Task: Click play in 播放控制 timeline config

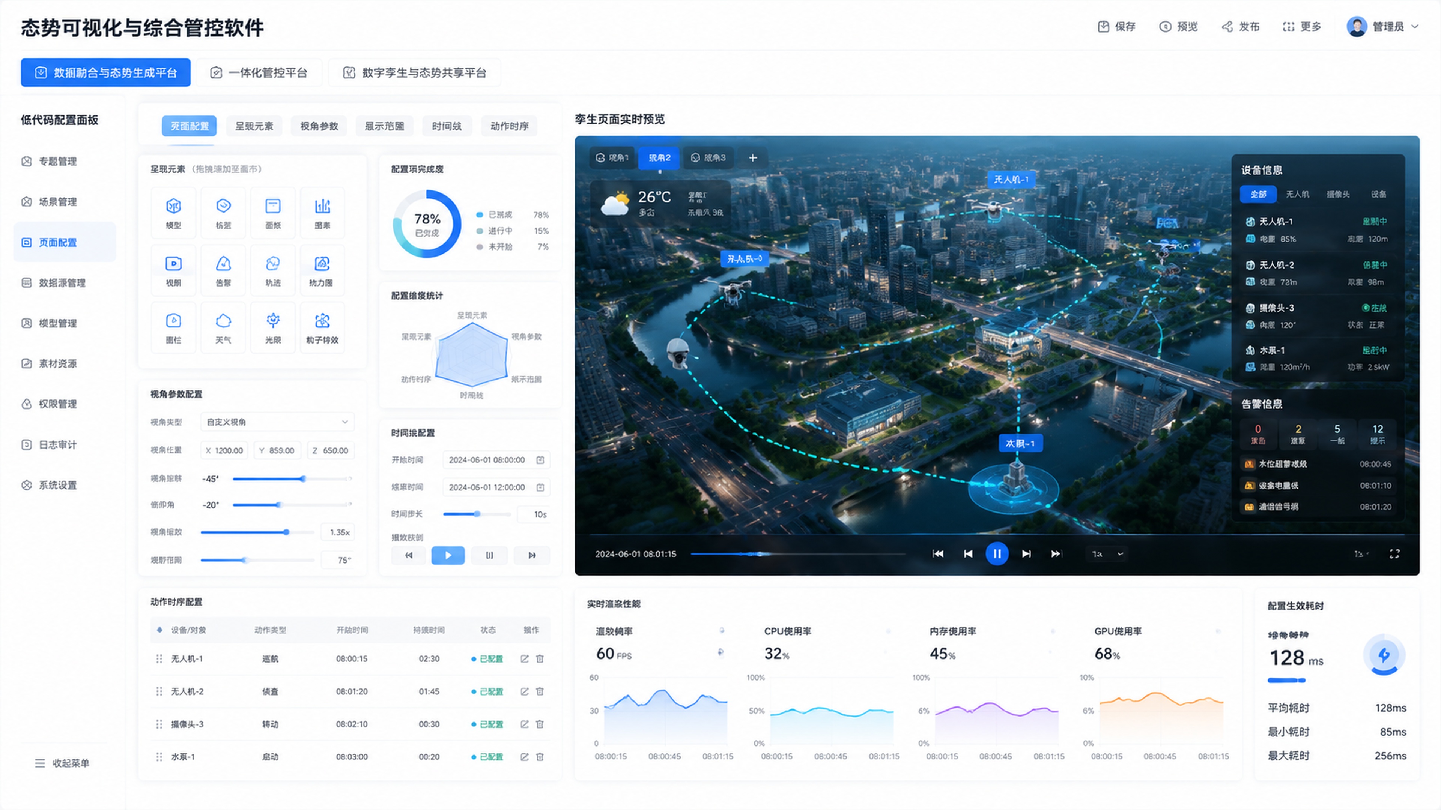Action: coord(448,556)
